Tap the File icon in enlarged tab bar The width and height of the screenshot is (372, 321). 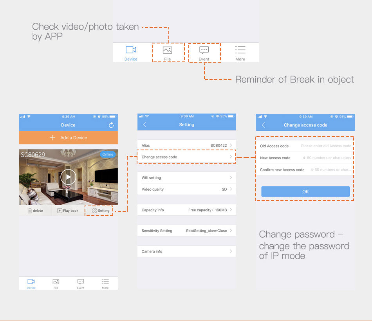tap(168, 50)
